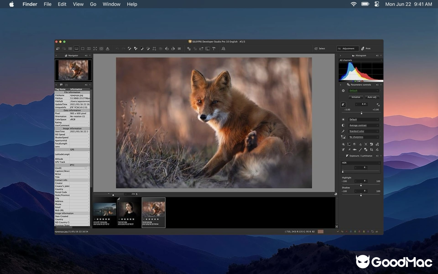Select the folder tab icon in info panel
438x274 pixels.
click(x=66, y=85)
